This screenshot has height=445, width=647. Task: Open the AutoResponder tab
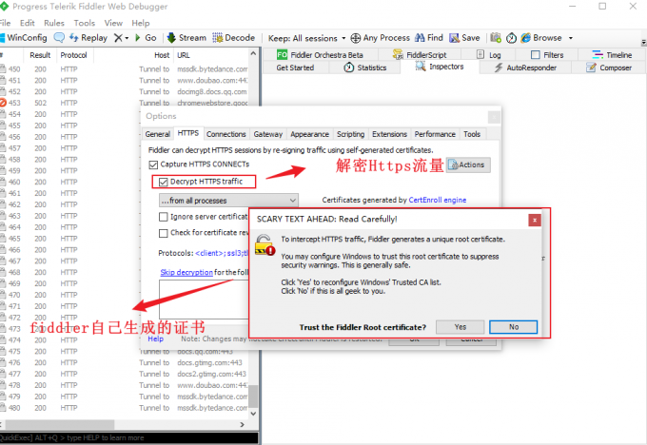pyautogui.click(x=525, y=68)
